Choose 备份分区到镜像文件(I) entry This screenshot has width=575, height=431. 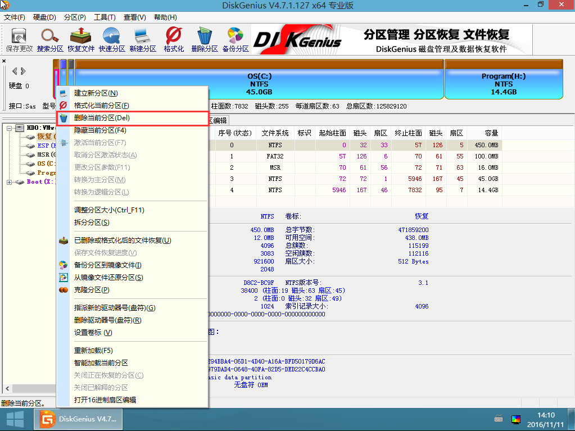pyautogui.click(x=133, y=265)
